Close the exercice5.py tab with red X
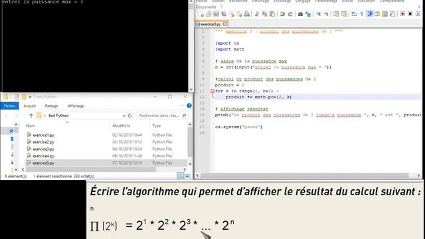 [x=224, y=24]
